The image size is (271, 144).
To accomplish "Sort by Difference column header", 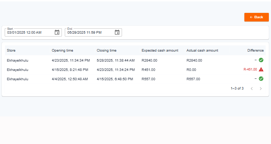I will 256,51.
